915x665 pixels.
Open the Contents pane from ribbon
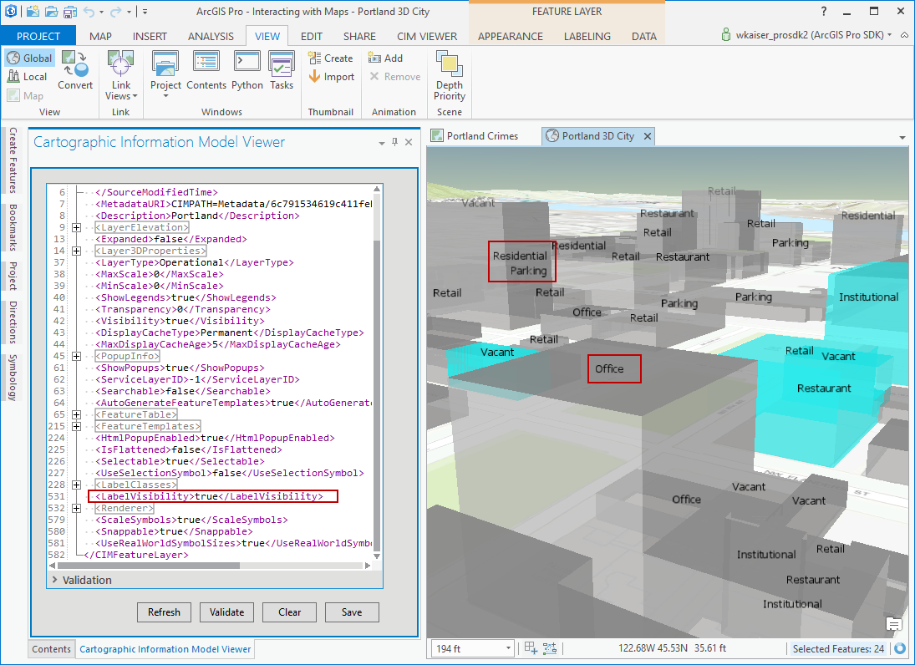(x=206, y=70)
